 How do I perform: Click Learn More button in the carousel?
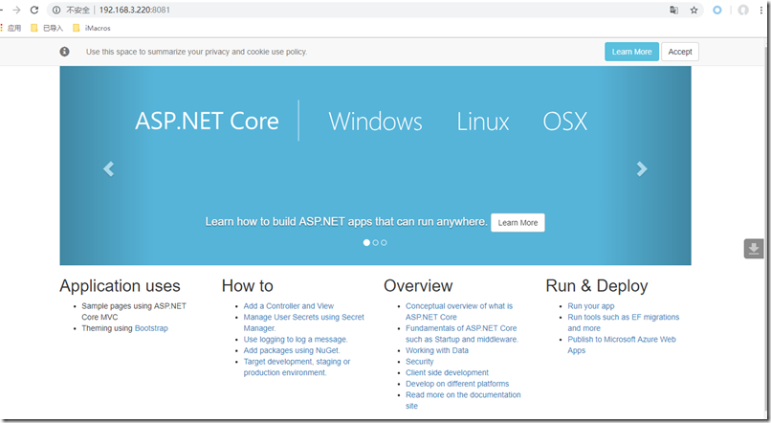[x=518, y=223]
